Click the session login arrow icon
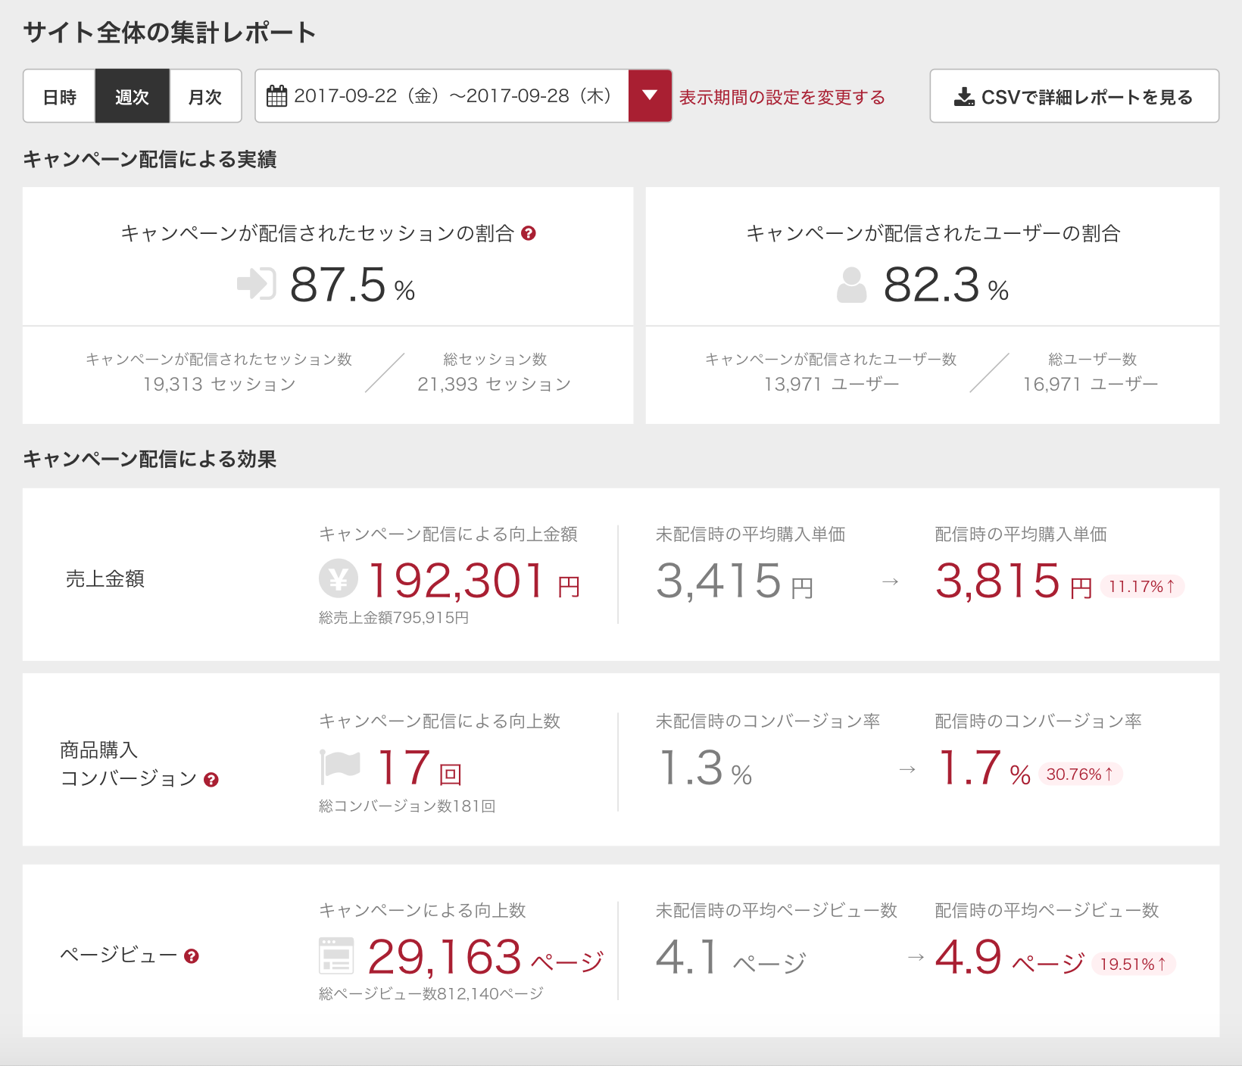The image size is (1242, 1066). [x=256, y=284]
